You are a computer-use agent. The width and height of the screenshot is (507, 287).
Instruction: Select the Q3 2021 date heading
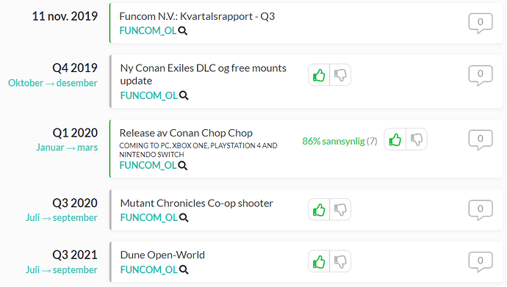click(75, 255)
